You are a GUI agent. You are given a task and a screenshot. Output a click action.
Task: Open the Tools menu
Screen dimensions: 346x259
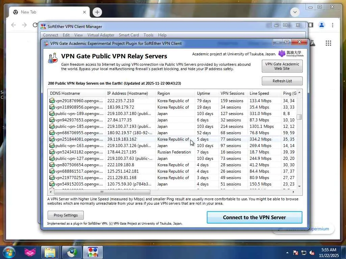click(148, 35)
